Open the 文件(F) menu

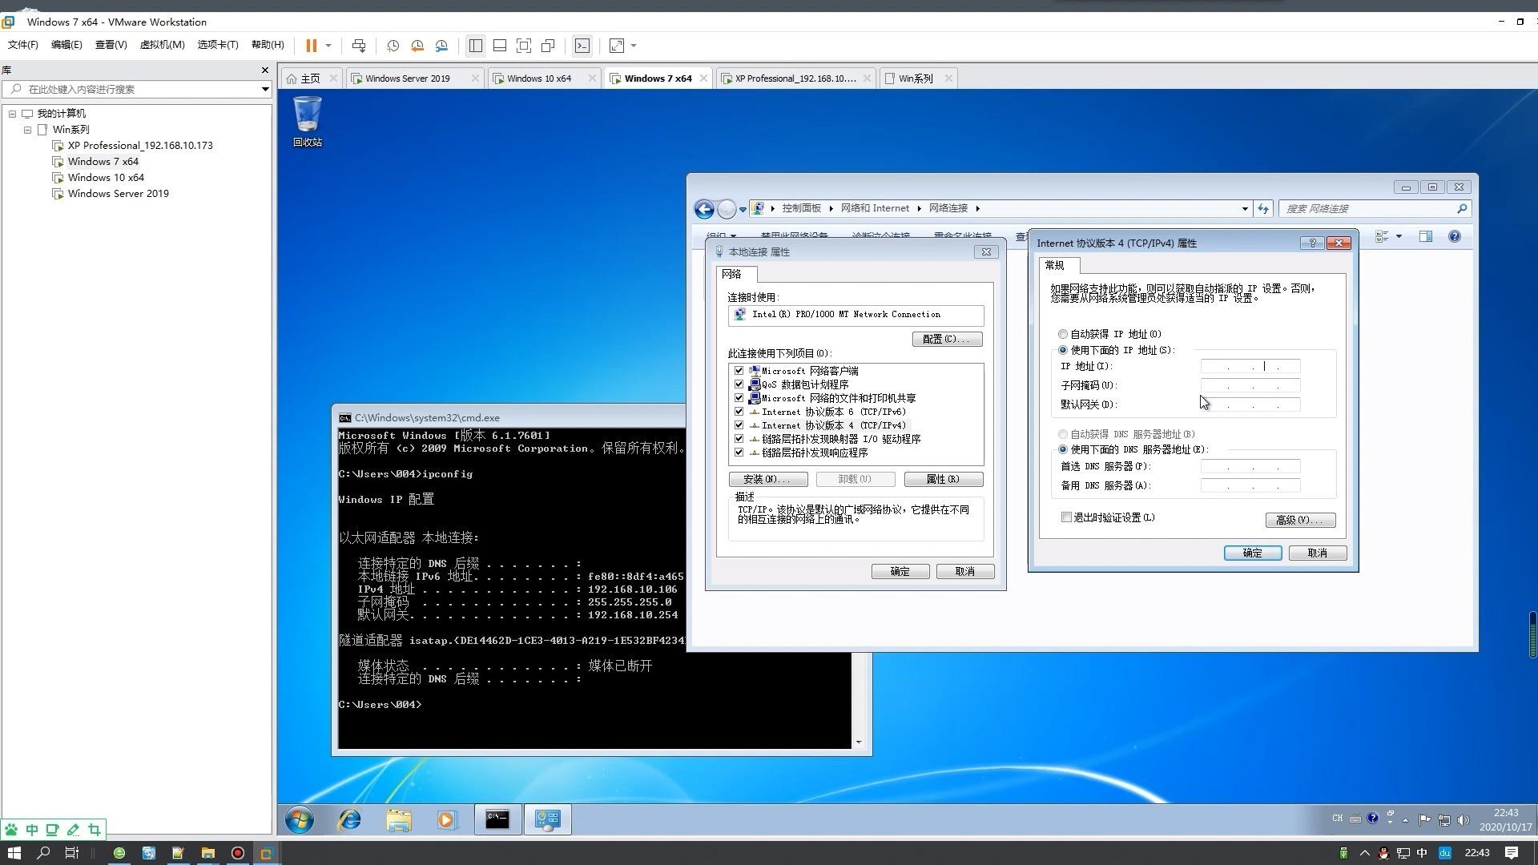point(22,45)
